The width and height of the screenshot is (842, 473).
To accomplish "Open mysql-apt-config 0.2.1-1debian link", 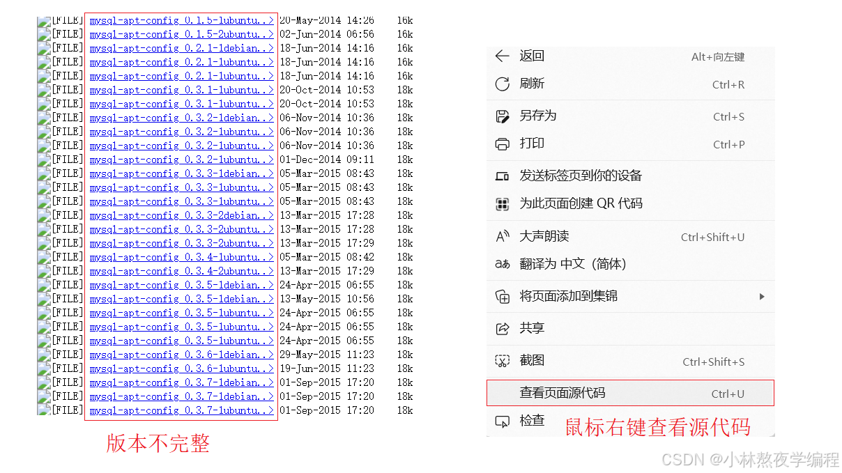I will [x=182, y=48].
